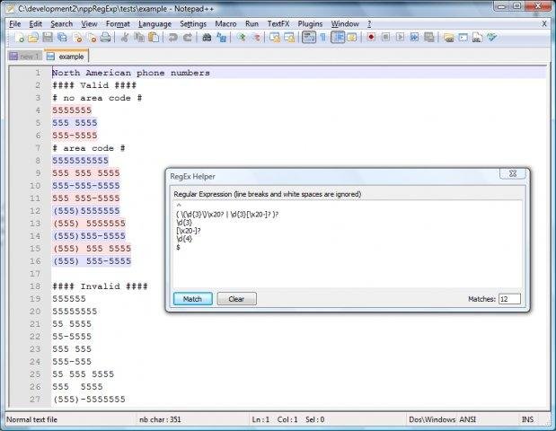Click 'Dos\Windows ANSI' in status bar
This screenshot has height=431, width=556.
pyautogui.click(x=442, y=419)
